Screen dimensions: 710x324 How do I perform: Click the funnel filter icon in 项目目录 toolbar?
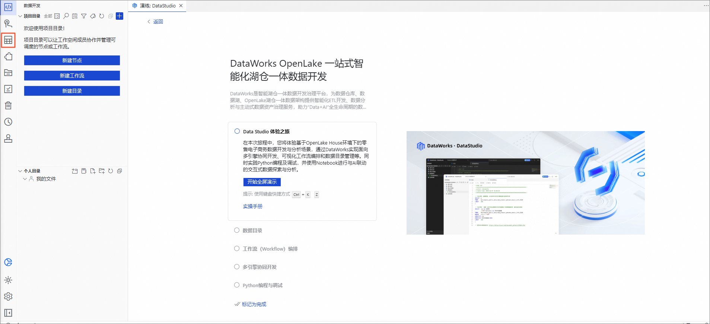click(84, 16)
